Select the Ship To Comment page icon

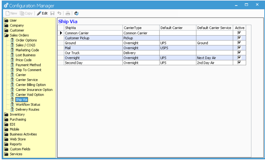pos(12,70)
